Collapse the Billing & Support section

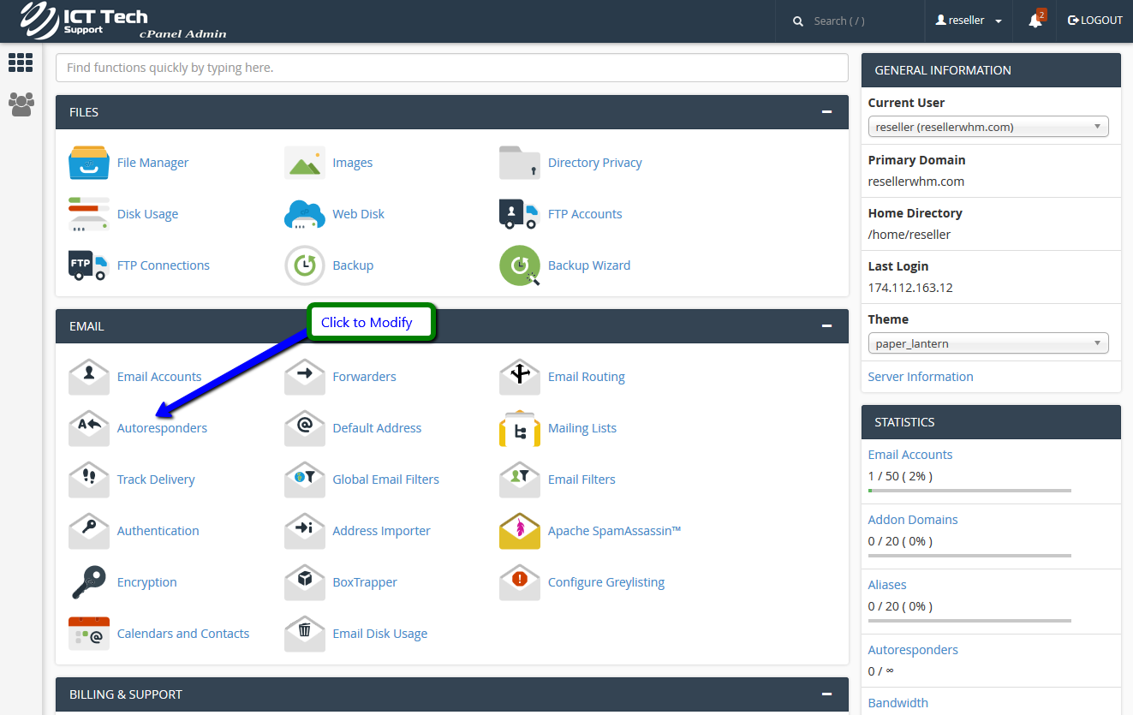pyautogui.click(x=826, y=694)
